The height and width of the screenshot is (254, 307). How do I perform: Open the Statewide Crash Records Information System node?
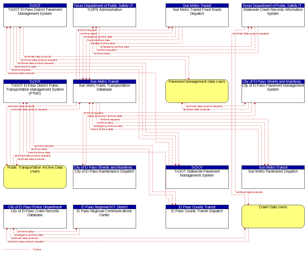pos(273,15)
